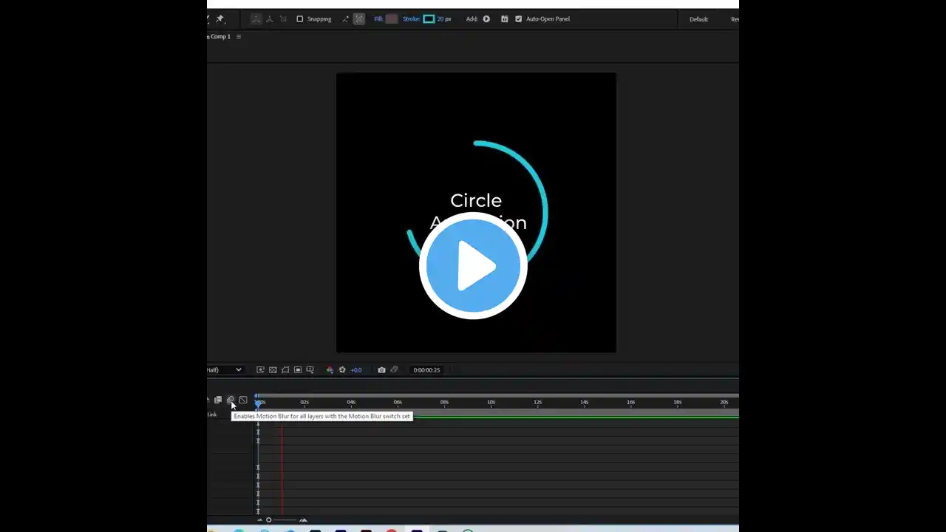Click the snap options icon beside Snapping
This screenshot has width=946, height=532.
[x=345, y=19]
